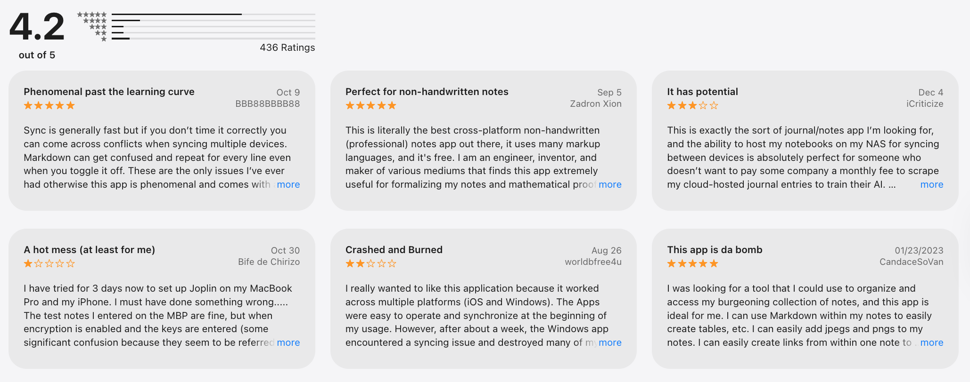Screen dimensions: 970x382
Task: Click reviewer name "Zadron Xion"
Action: 595,104
